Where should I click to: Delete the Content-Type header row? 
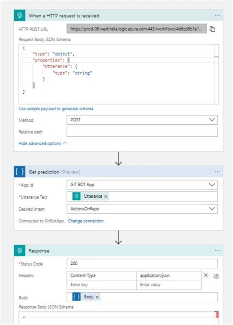coord(206,275)
